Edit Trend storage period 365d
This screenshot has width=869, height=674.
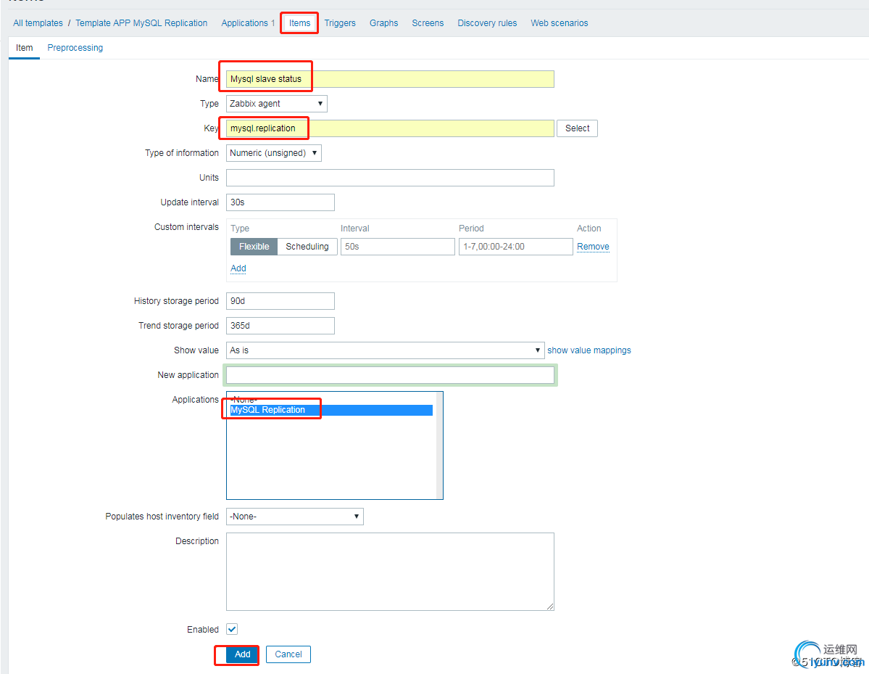(x=280, y=326)
